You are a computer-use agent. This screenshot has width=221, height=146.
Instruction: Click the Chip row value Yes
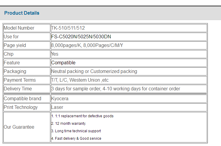tap(55, 54)
